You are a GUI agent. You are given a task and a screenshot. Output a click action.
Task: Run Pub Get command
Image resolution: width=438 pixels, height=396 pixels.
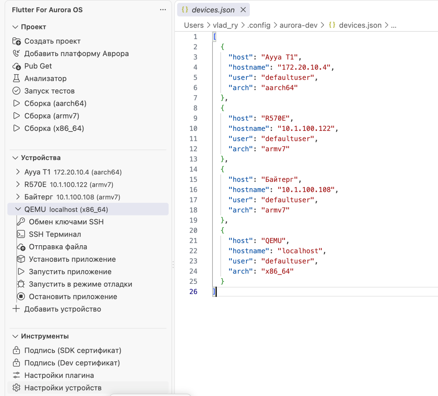tap(38, 66)
